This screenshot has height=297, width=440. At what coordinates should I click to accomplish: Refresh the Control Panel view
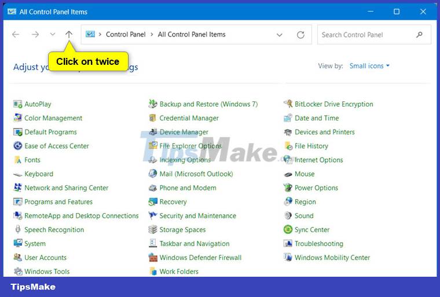point(300,35)
